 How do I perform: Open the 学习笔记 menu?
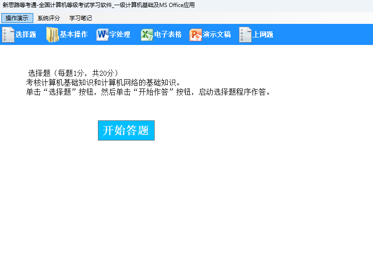coord(81,18)
